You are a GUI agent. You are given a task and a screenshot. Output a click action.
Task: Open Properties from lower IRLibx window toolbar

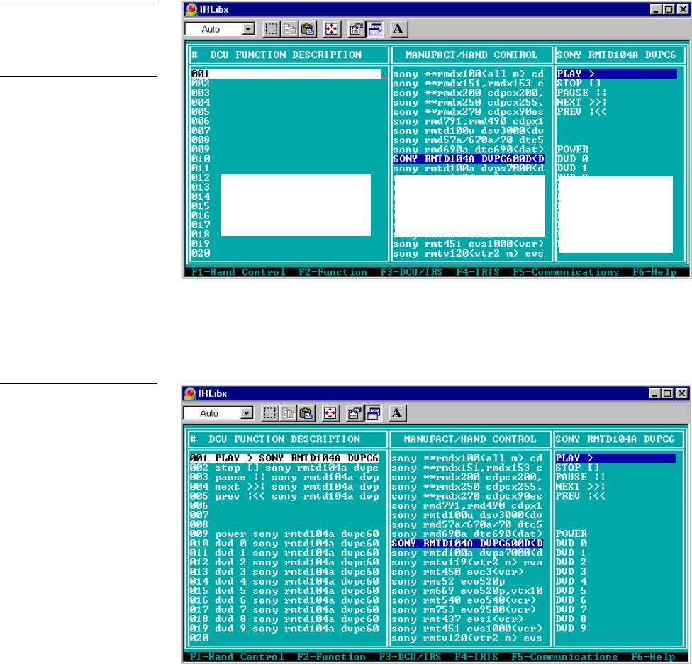(354, 413)
